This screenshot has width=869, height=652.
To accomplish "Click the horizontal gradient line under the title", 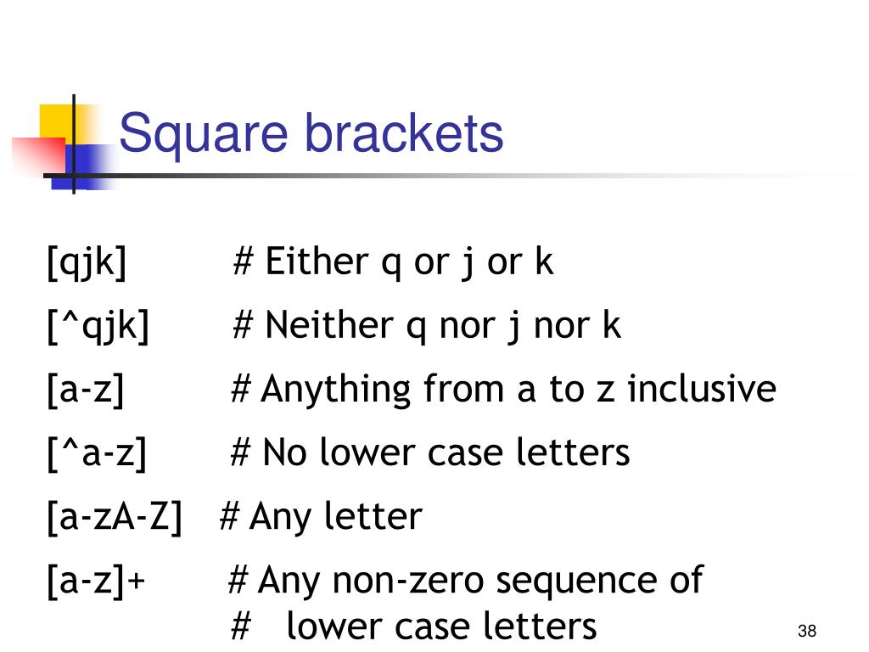I will point(443,176).
